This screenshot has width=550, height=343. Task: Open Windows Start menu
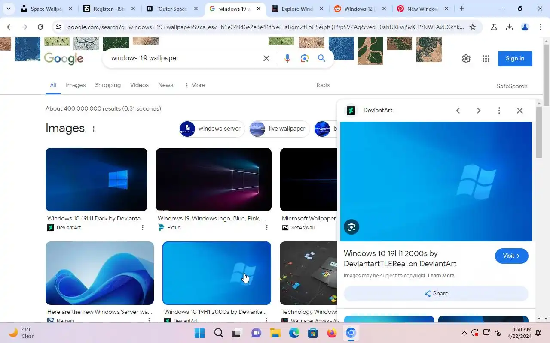[199, 333]
